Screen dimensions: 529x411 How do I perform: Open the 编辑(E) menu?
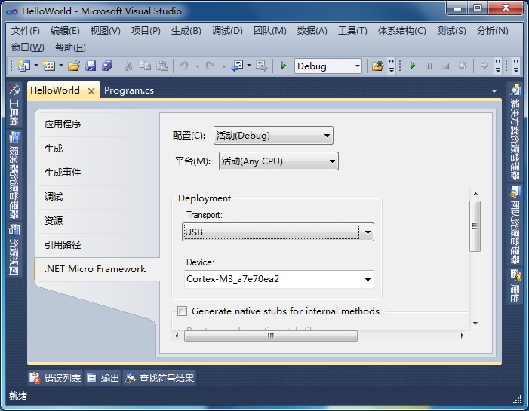click(65, 31)
